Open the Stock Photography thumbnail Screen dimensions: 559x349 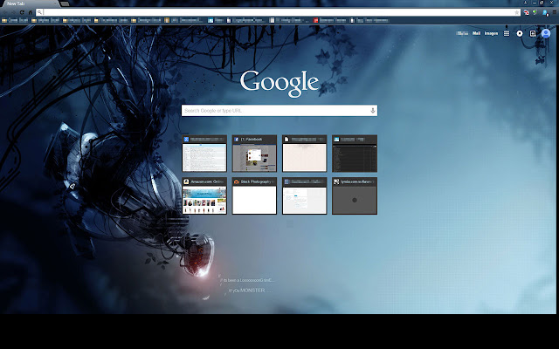(x=254, y=195)
